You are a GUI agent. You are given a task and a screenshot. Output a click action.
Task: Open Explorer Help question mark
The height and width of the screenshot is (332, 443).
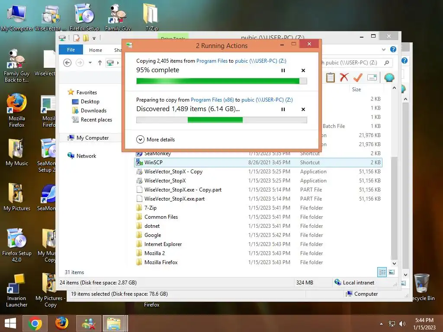(393, 49)
